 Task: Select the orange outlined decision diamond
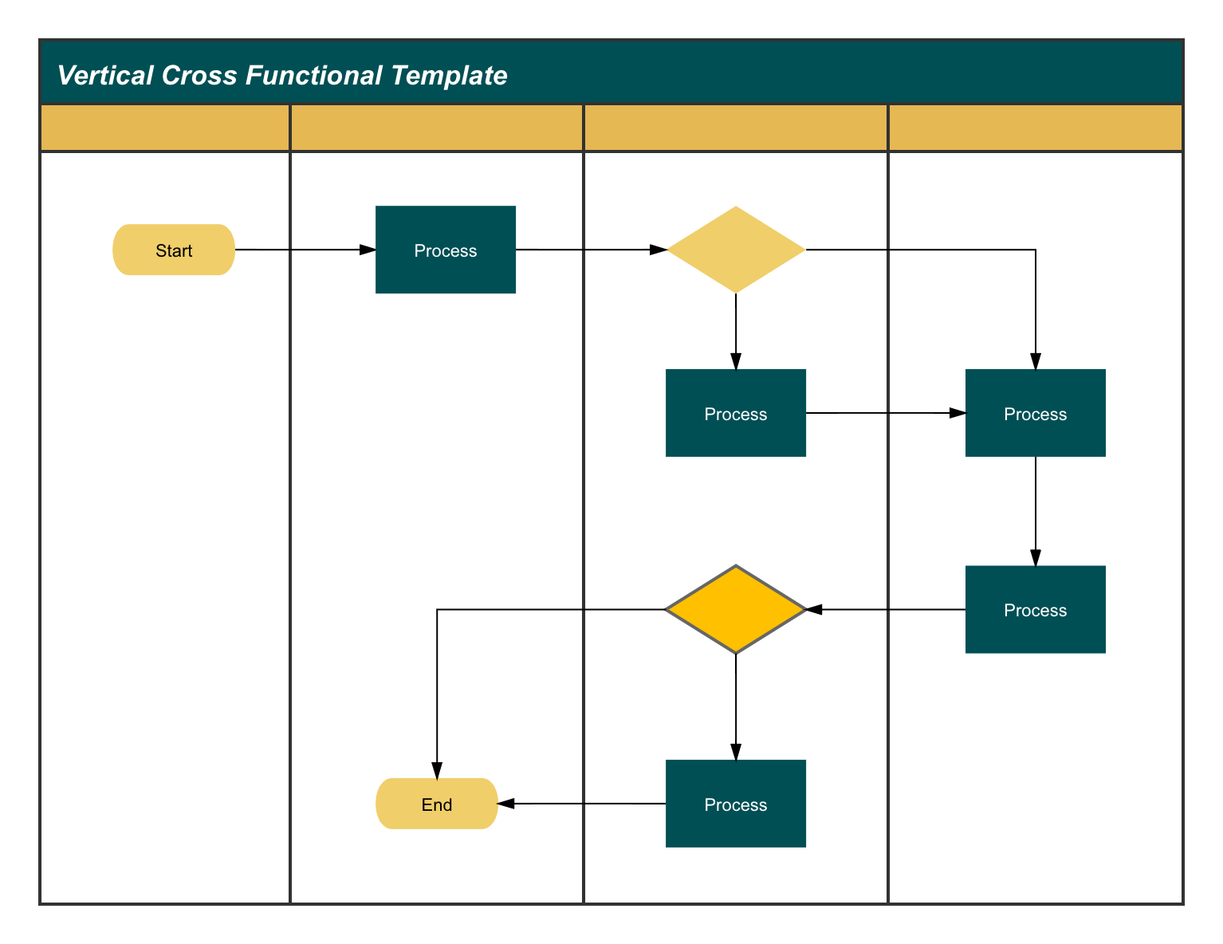tap(736, 610)
